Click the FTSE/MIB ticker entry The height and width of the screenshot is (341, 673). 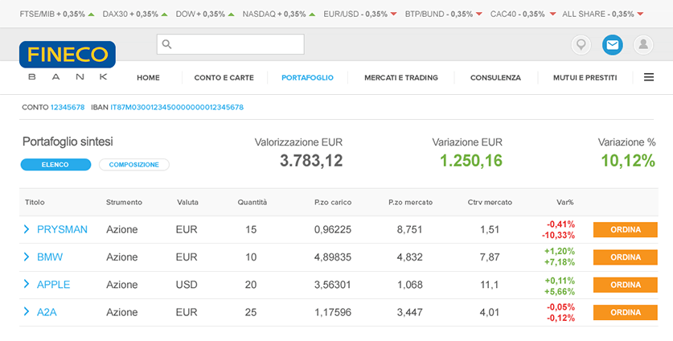57,14
